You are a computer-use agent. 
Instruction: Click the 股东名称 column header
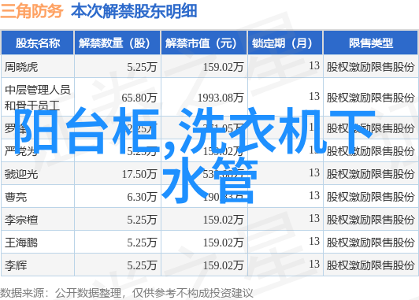[38, 43]
